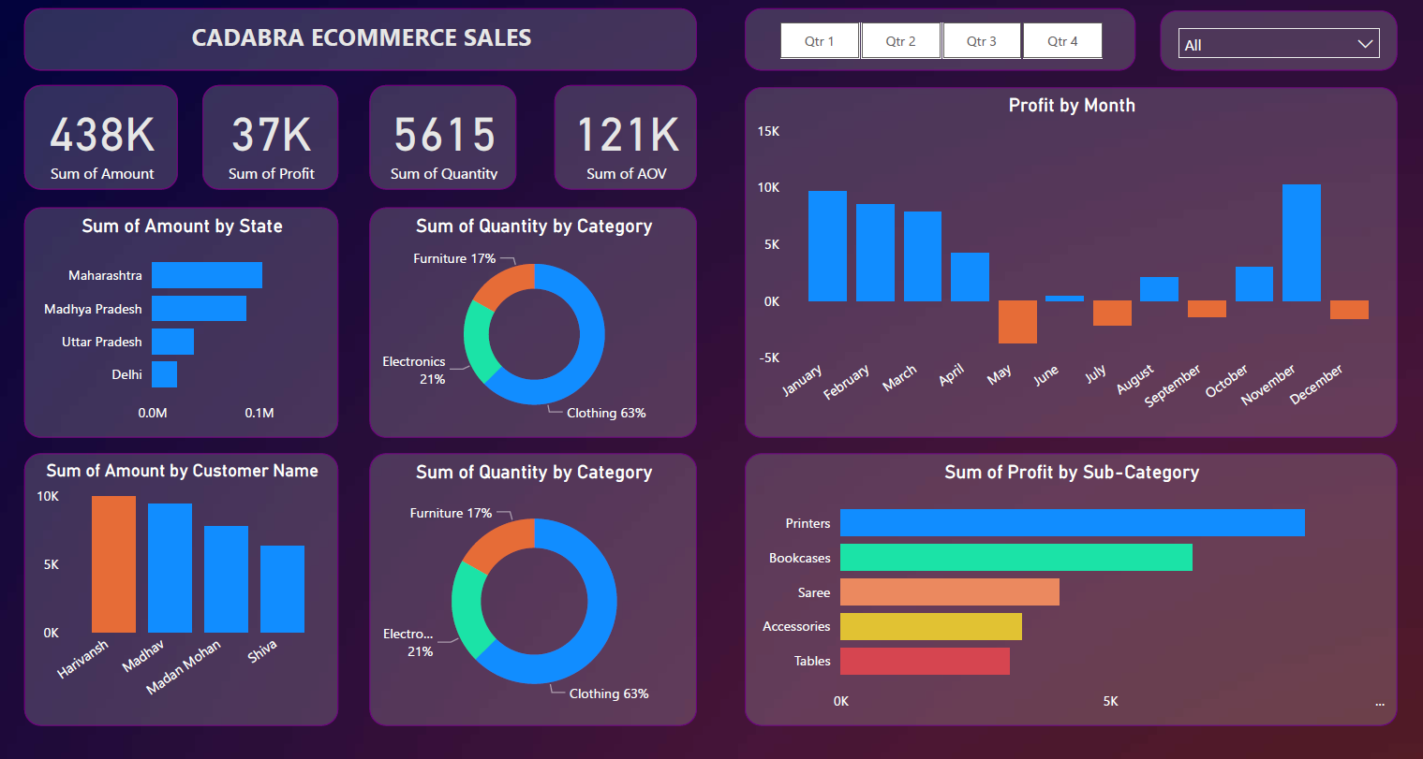Image resolution: width=1423 pixels, height=759 pixels.
Task: Click the Qtr 4 slicer button
Action: [1061, 40]
